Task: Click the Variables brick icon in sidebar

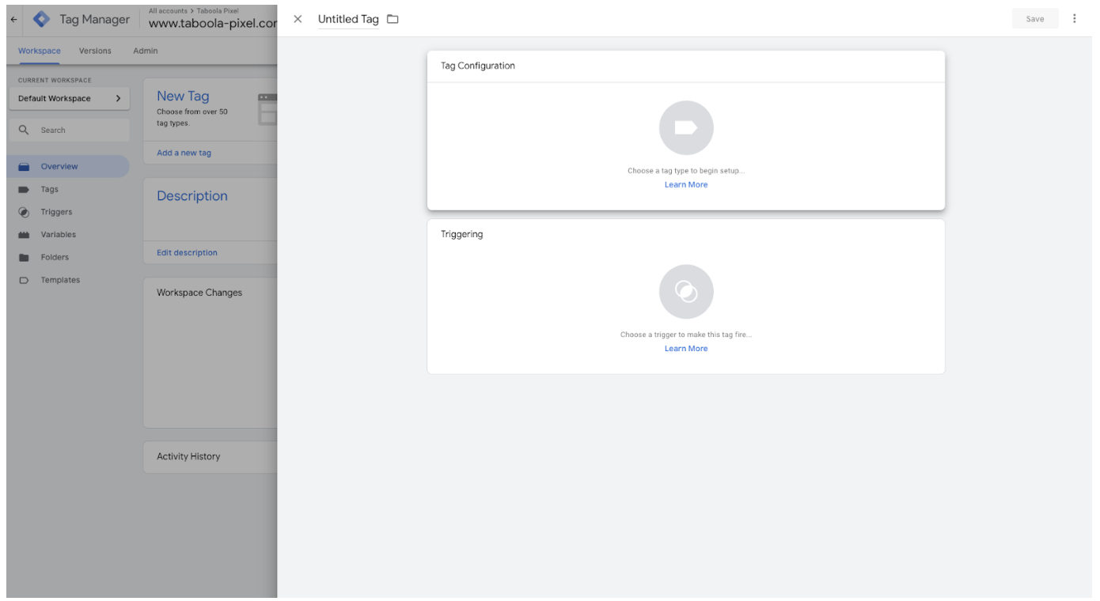Action: click(x=24, y=235)
